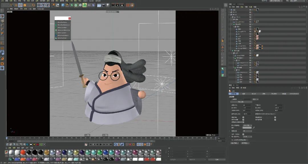Toggle the Y axis lock
Screen dimensions: 308x164
click(x=43, y=5)
